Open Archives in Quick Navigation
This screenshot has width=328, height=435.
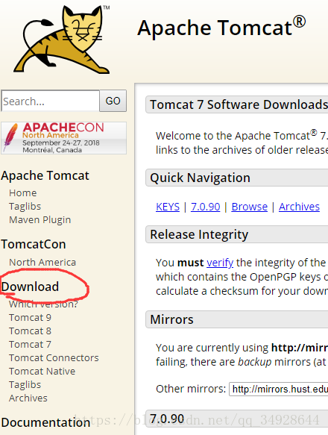coord(299,207)
